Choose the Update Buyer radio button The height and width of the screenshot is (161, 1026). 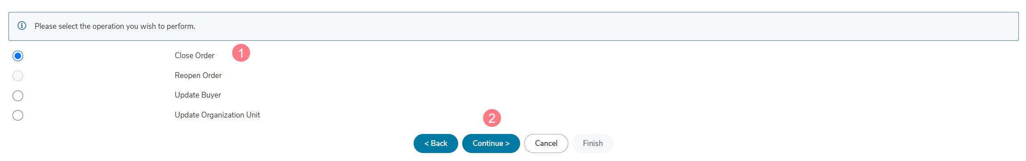pyautogui.click(x=18, y=96)
